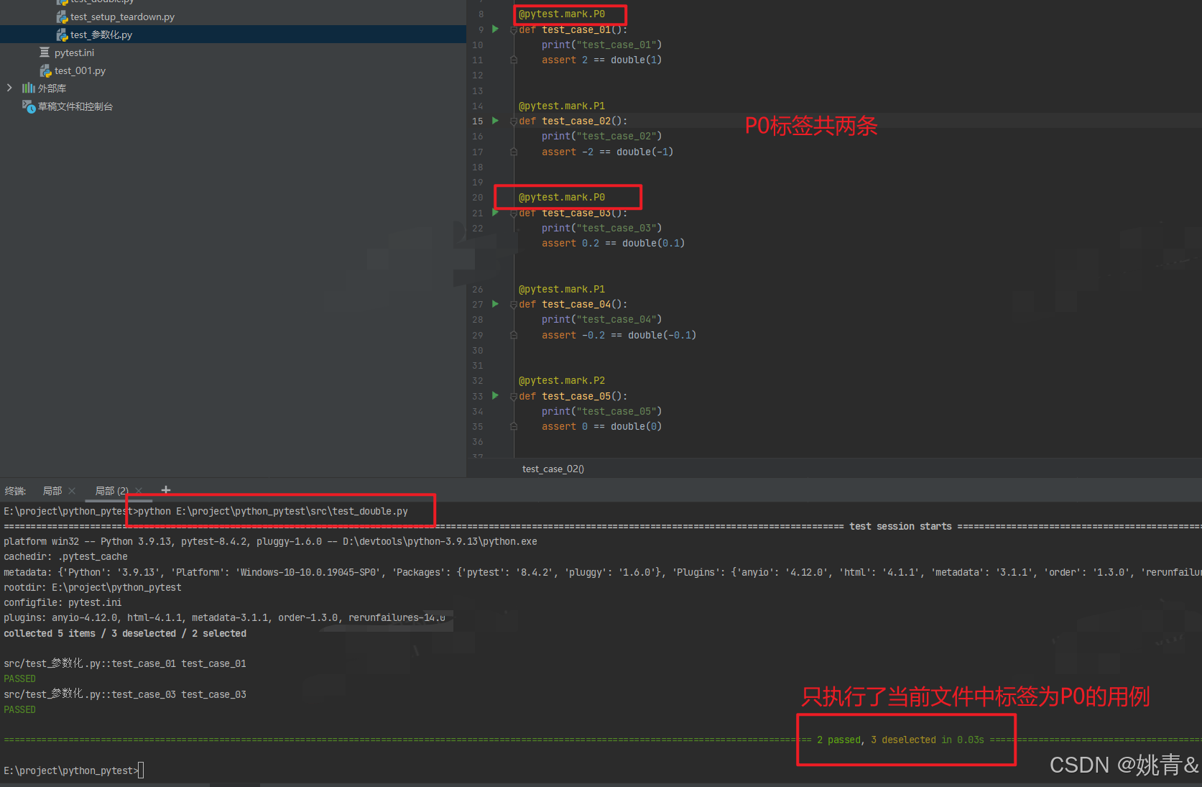Collapse test_case_01 function at its def line

pos(514,30)
